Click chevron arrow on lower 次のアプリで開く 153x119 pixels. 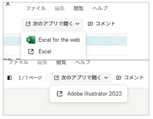tap(106, 78)
